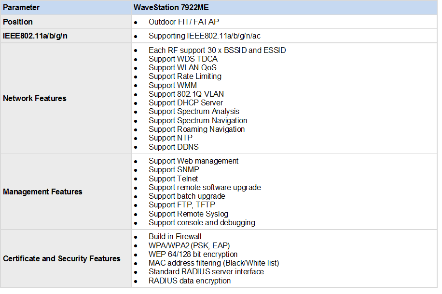Click "Supporting IEEE802.11a/b/g/n/ac" entry
Image resolution: width=442 pixels, height=294 pixels.
205,36
